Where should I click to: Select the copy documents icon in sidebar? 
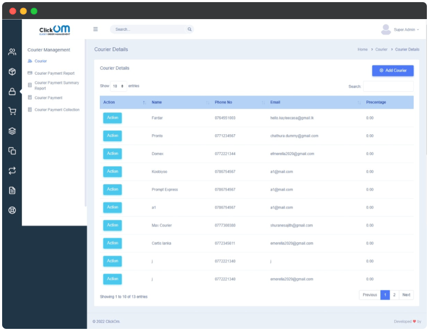point(12,151)
